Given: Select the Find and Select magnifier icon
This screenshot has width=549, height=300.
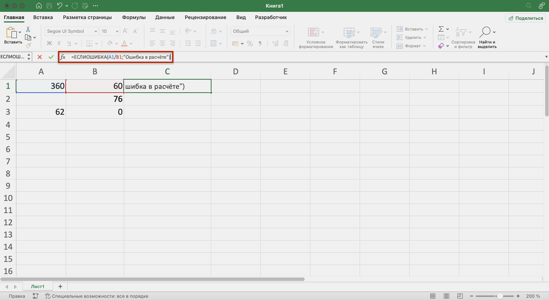Looking at the screenshot, I should coord(485,32).
